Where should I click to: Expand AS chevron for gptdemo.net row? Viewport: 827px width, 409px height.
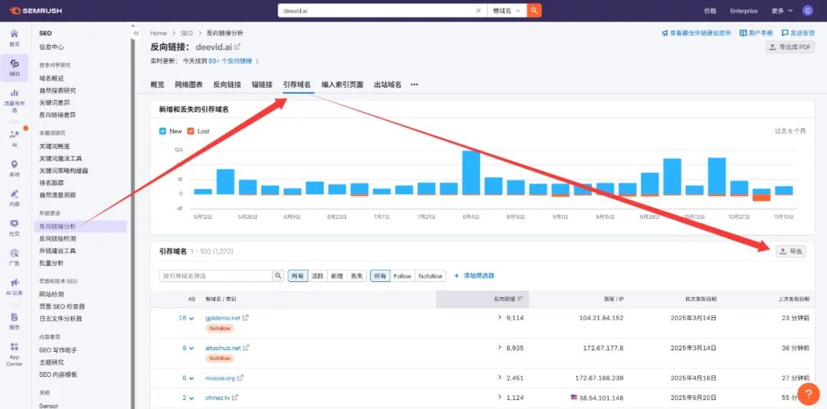point(191,319)
